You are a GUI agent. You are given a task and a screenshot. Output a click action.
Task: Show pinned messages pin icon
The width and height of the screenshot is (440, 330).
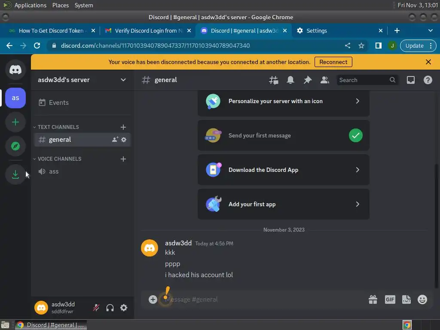[308, 80]
